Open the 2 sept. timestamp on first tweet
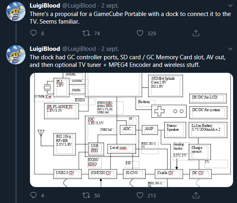This screenshot has width=237, height=203. pyautogui.click(x=110, y=6)
